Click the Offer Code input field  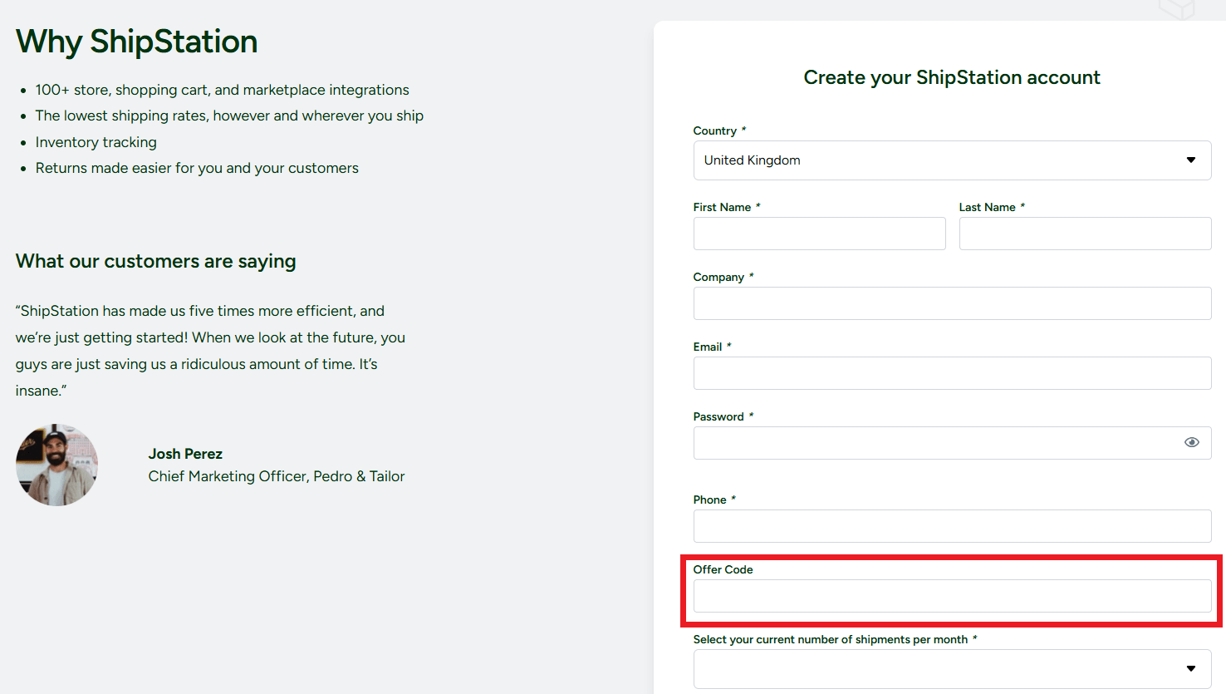pyautogui.click(x=952, y=596)
